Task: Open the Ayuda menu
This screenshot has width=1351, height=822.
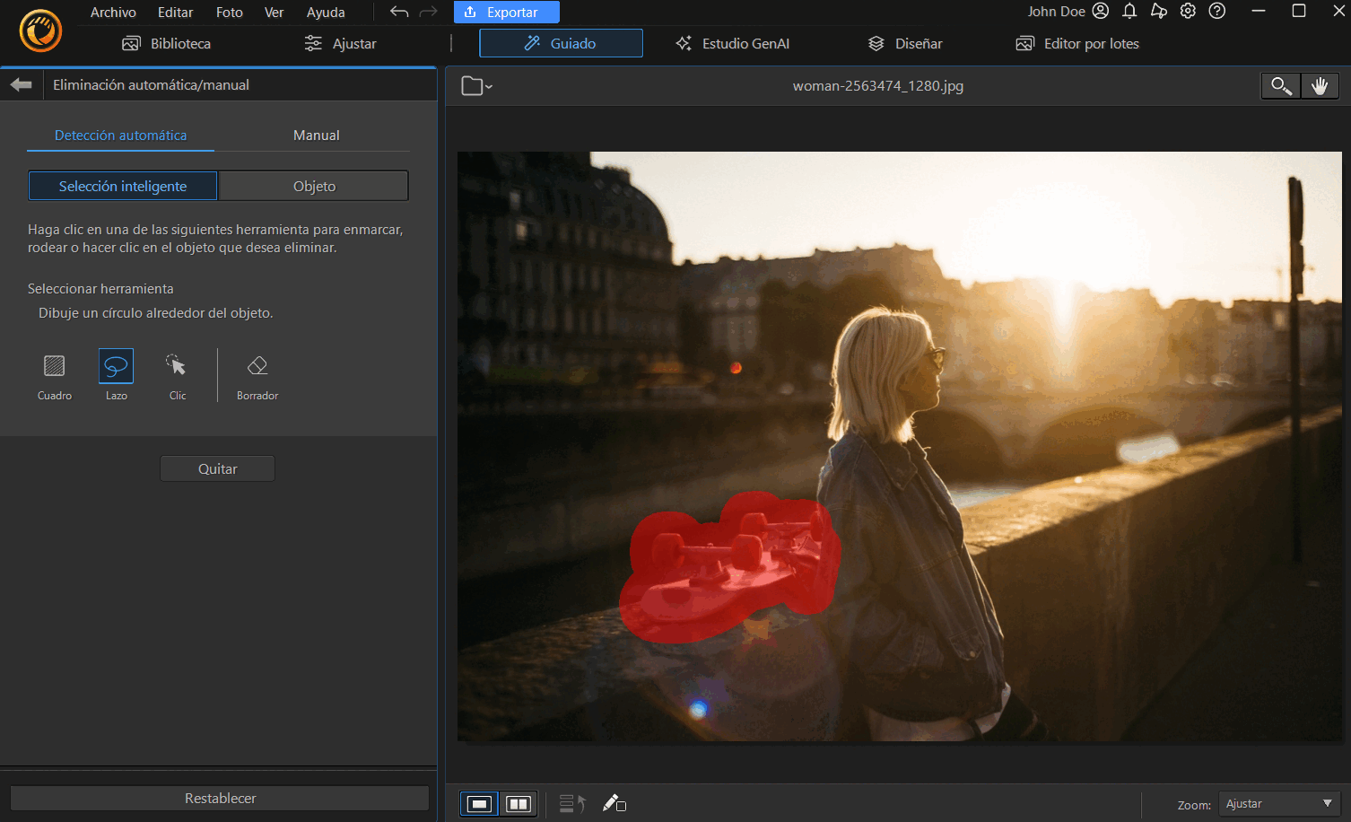Action: point(325,12)
